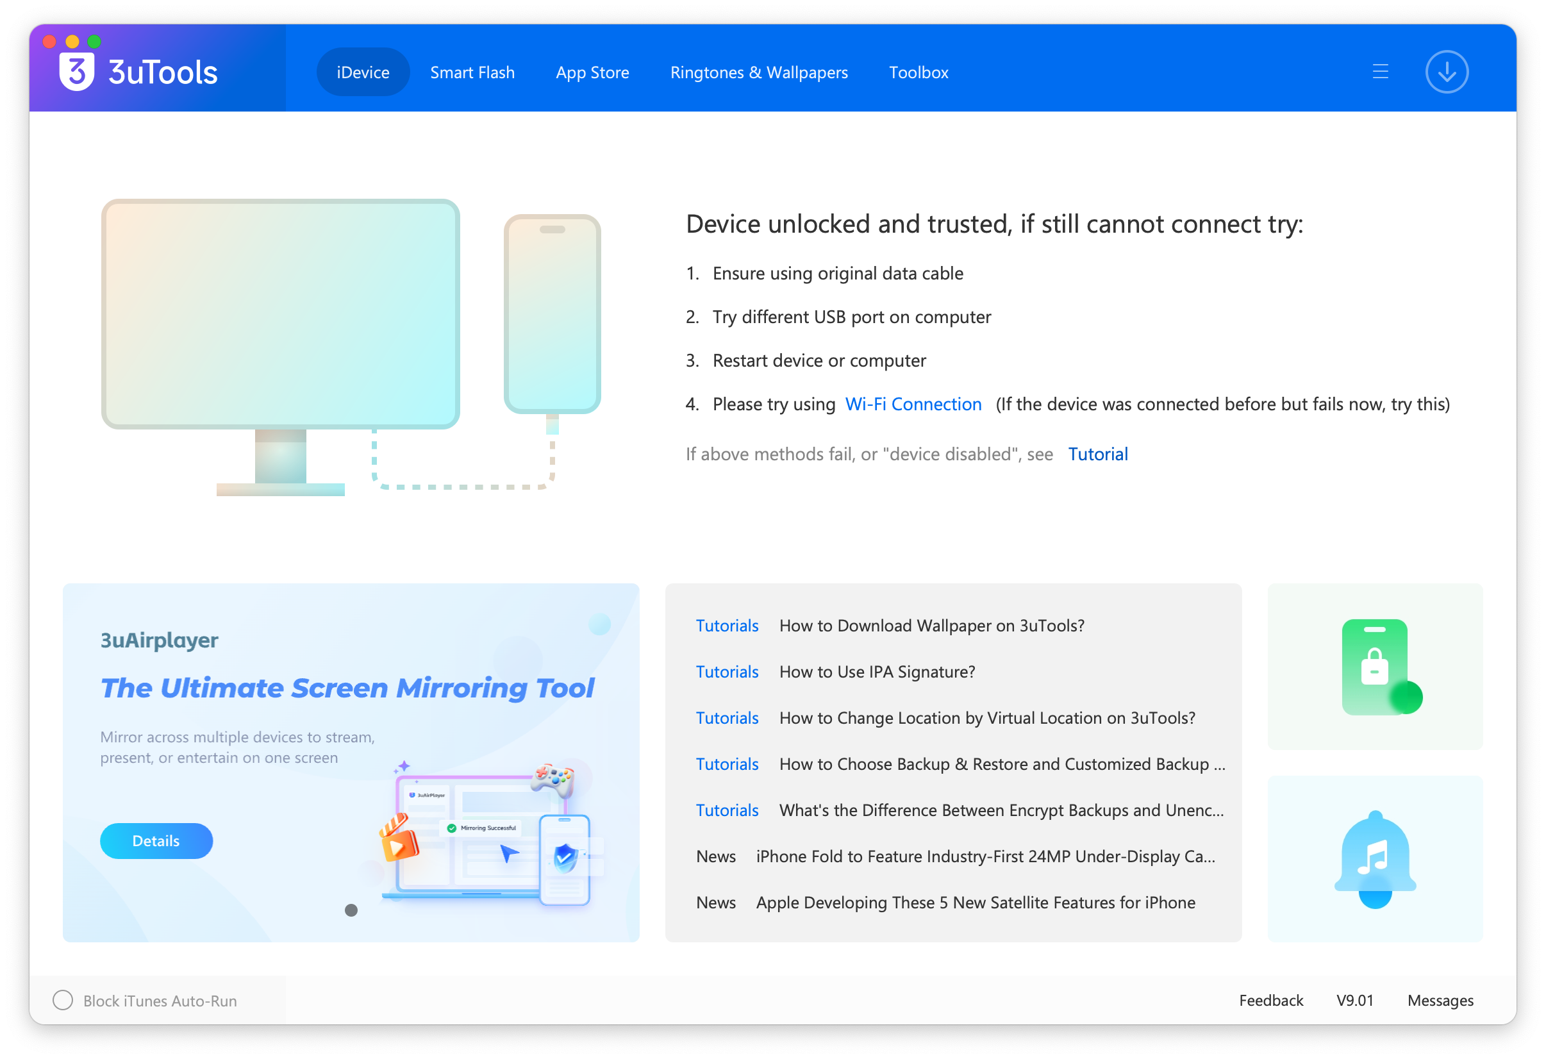This screenshot has width=1546, height=1059.
Task: Click the banner carousel dot indicator
Action: click(x=351, y=910)
